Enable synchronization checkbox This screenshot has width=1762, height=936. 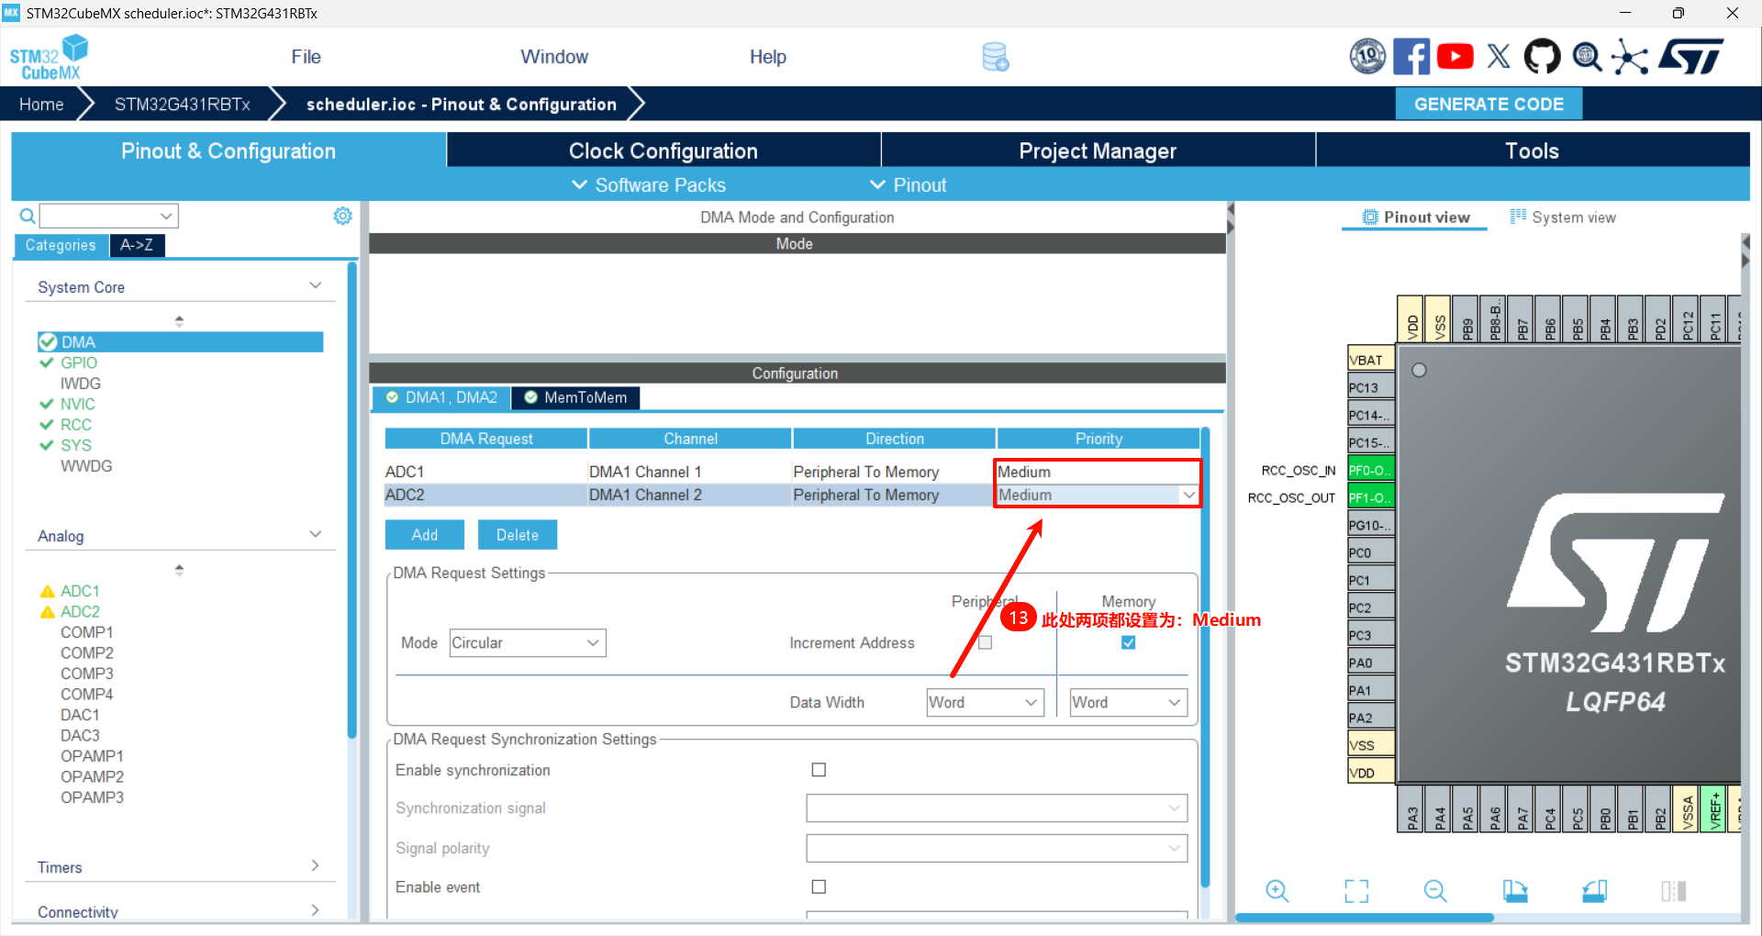point(819,770)
